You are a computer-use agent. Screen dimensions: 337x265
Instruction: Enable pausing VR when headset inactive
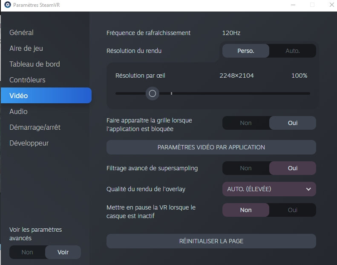click(x=292, y=210)
